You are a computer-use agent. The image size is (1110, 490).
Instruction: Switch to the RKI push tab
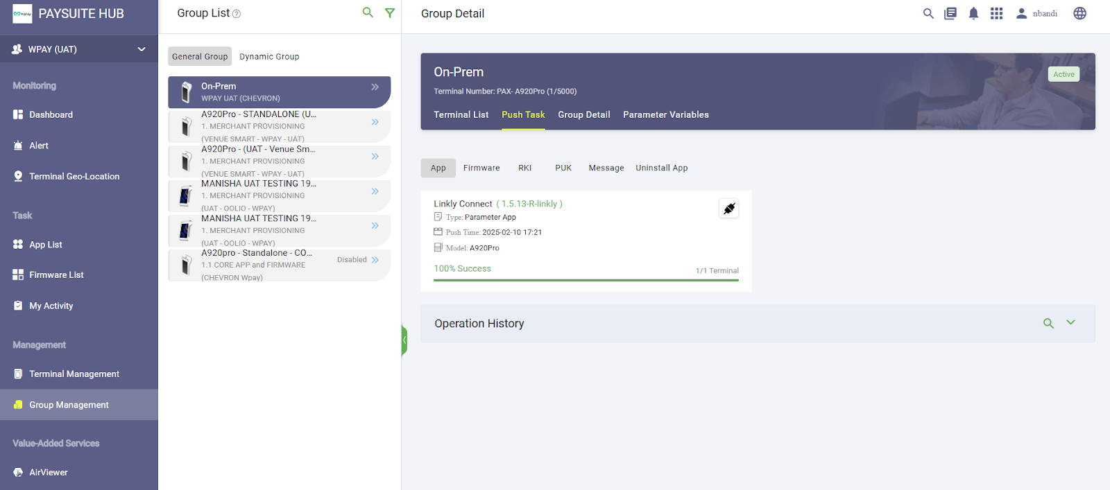525,168
